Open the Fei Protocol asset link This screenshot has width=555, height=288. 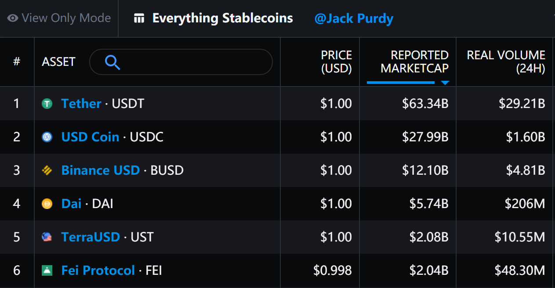point(98,270)
